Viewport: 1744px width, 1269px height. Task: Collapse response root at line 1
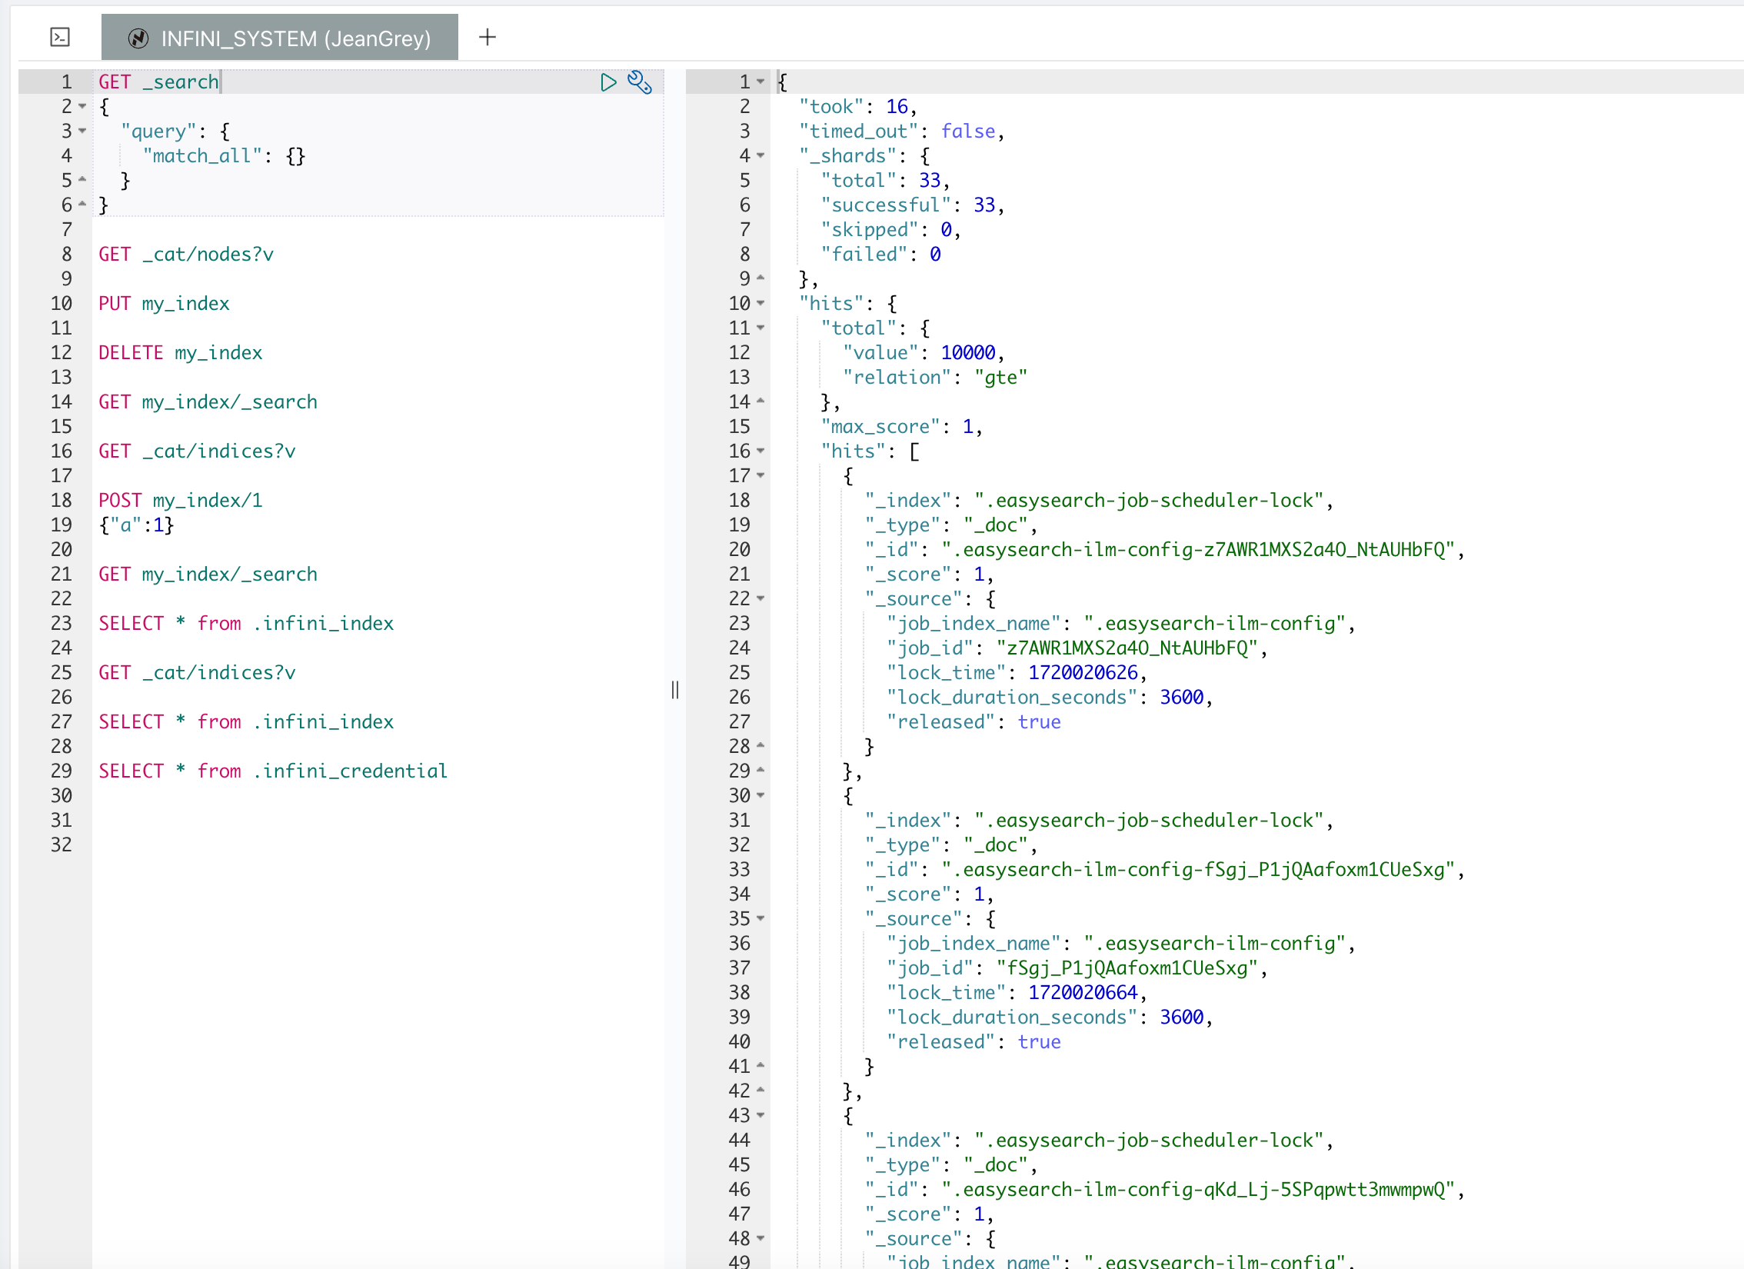761,82
